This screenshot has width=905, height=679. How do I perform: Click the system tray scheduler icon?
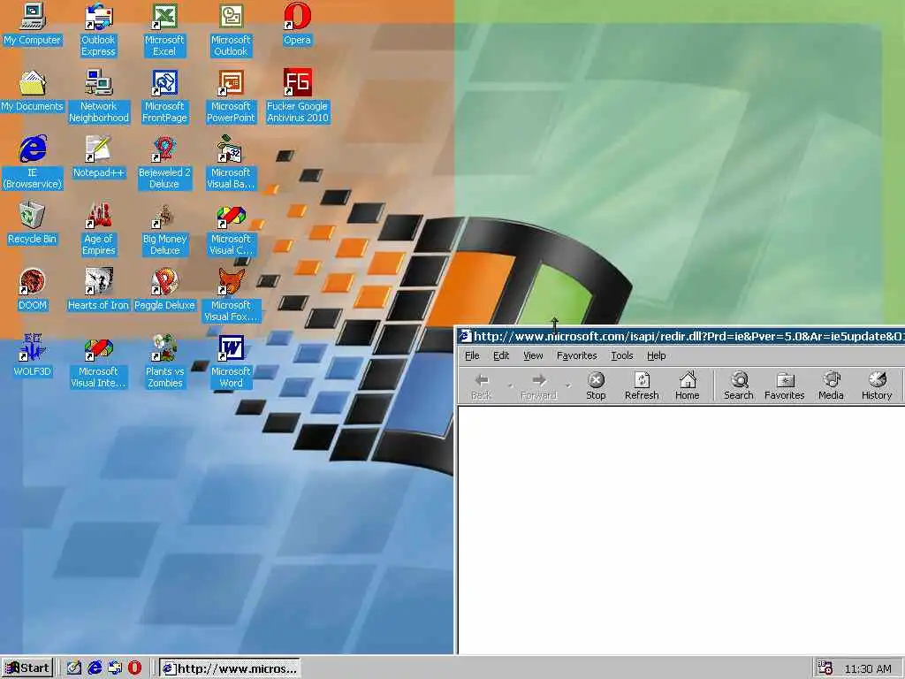[825, 668]
